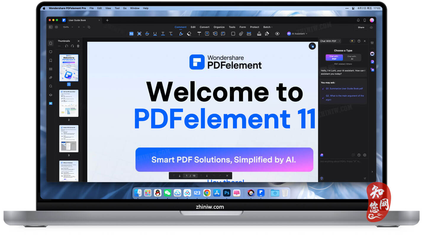This screenshot has width=423, height=236.
Task: Choose the strikethrough annotation tool
Action: coord(147,34)
